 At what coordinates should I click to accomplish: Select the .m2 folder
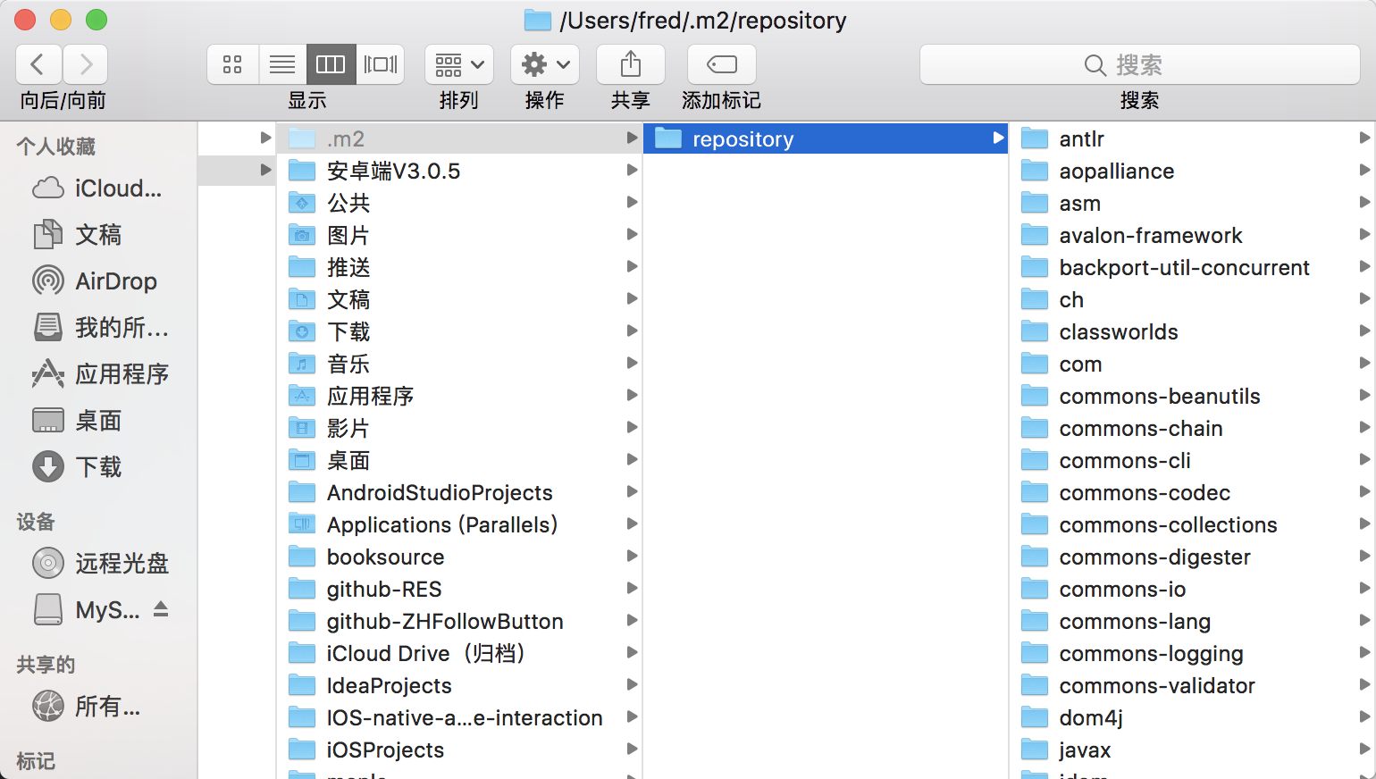[x=460, y=138]
